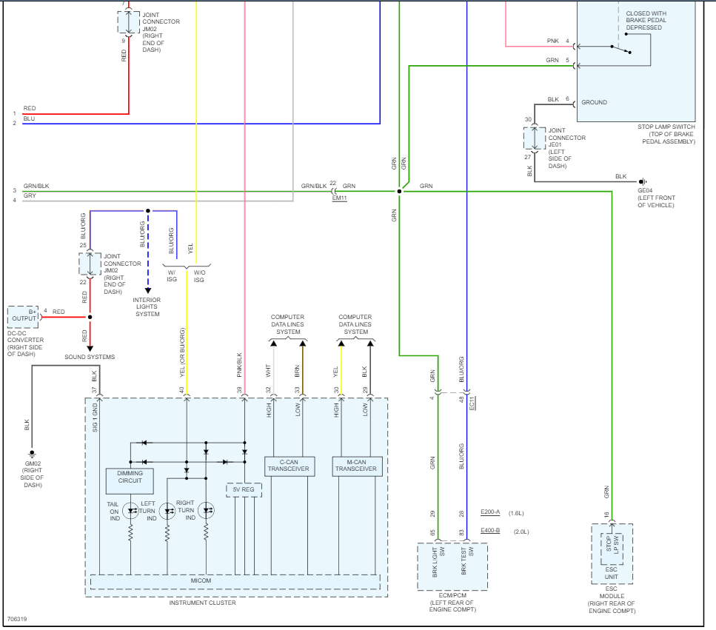716x630 pixels.
Task: Click the GRN/BLK label at pin 3
Action: point(36,186)
